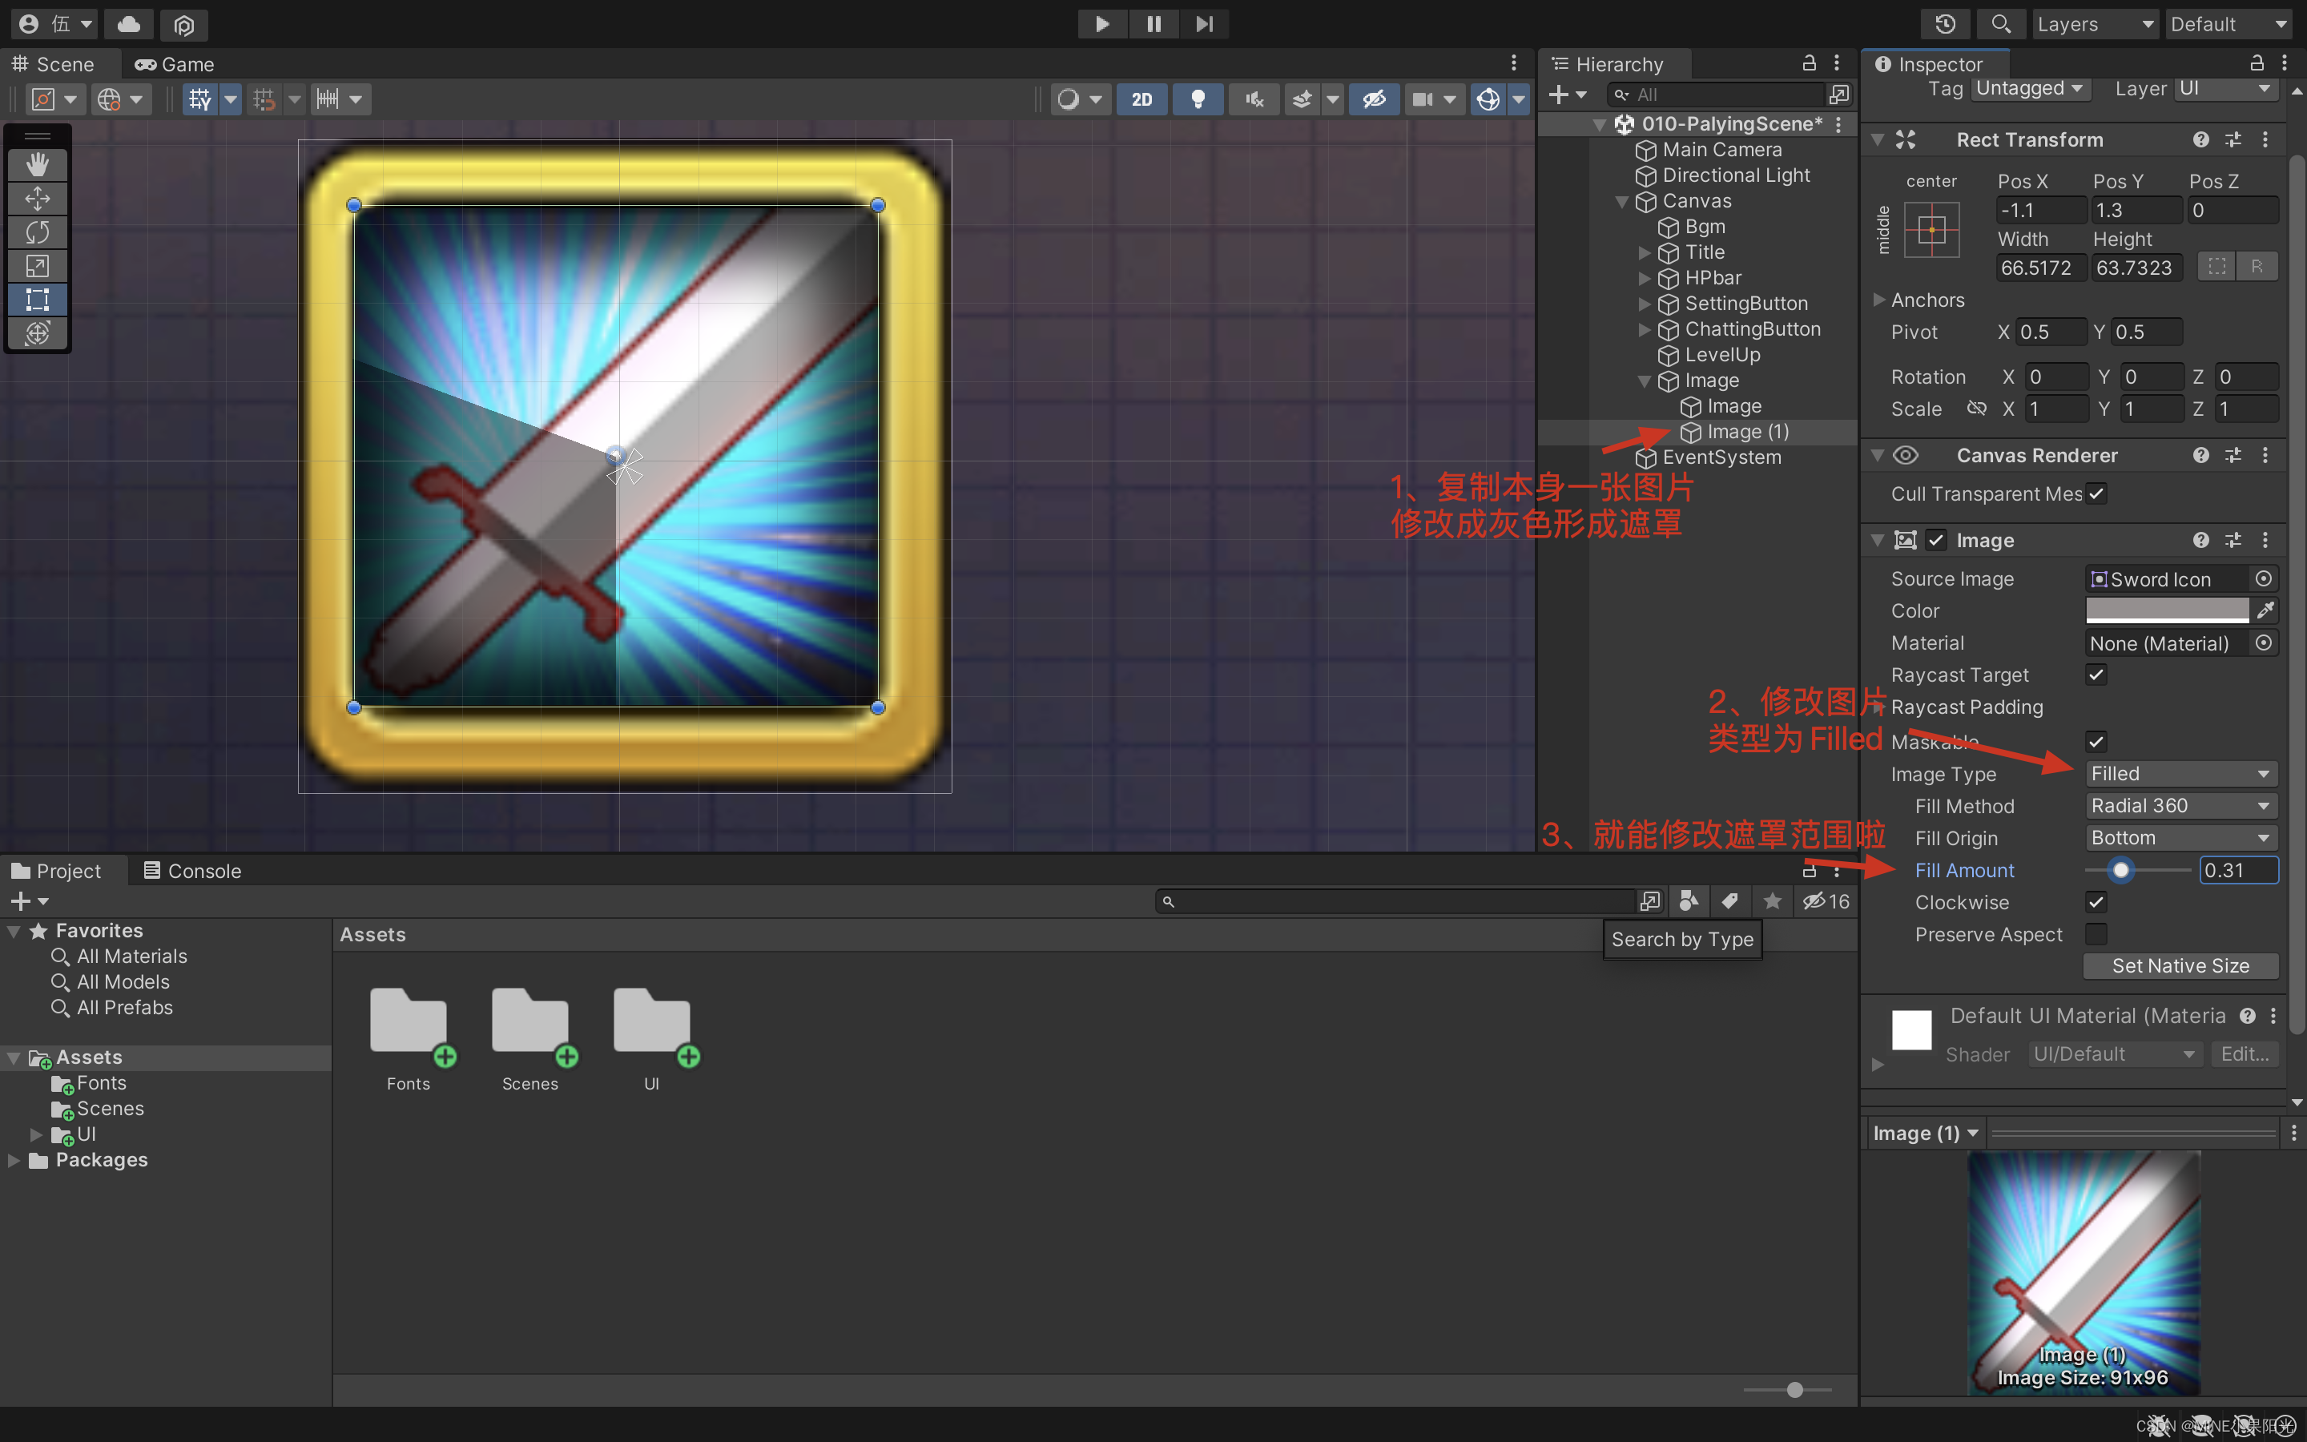This screenshot has height=1442, width=2307.
Task: Click the anchor preset box
Action: click(x=1931, y=230)
